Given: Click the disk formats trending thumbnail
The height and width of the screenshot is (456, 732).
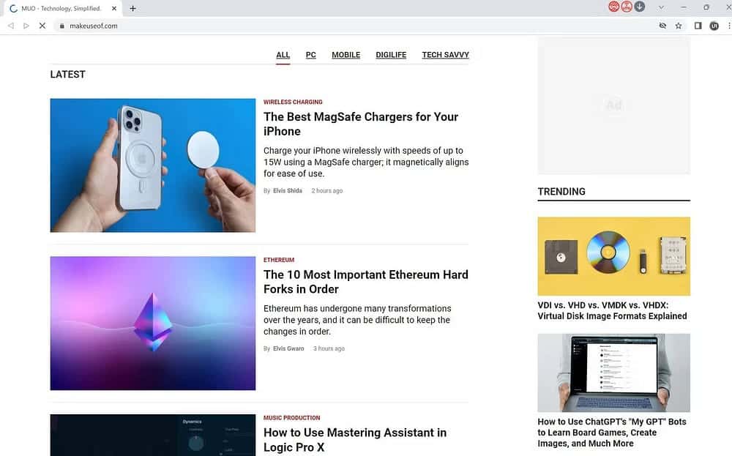Looking at the screenshot, I should coord(613,255).
